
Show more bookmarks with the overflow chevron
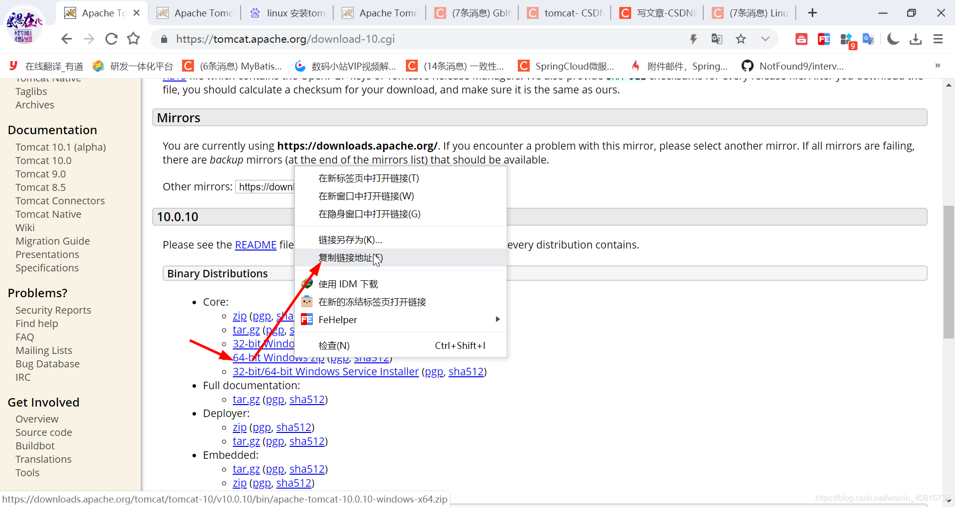[938, 66]
